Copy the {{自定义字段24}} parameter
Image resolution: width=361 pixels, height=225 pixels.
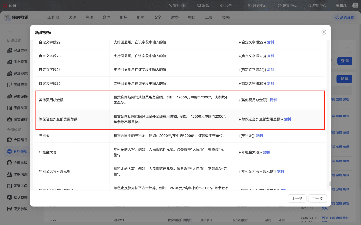(x=270, y=70)
